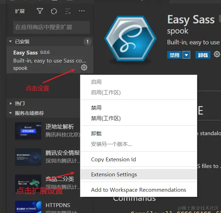Click the blue 禁用 button

174,55
